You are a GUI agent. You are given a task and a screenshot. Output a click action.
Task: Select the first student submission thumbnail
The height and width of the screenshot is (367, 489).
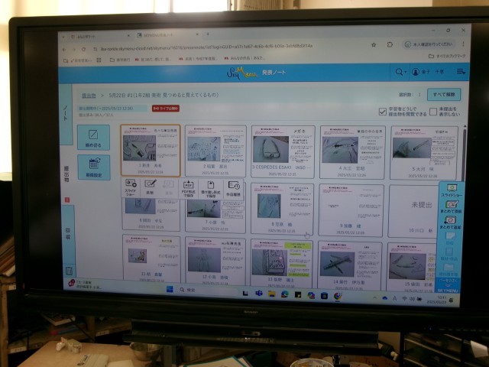click(151, 151)
